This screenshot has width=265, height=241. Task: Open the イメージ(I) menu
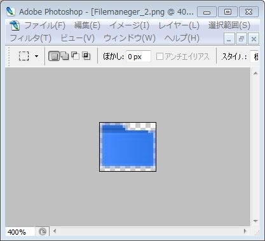pos(129,25)
